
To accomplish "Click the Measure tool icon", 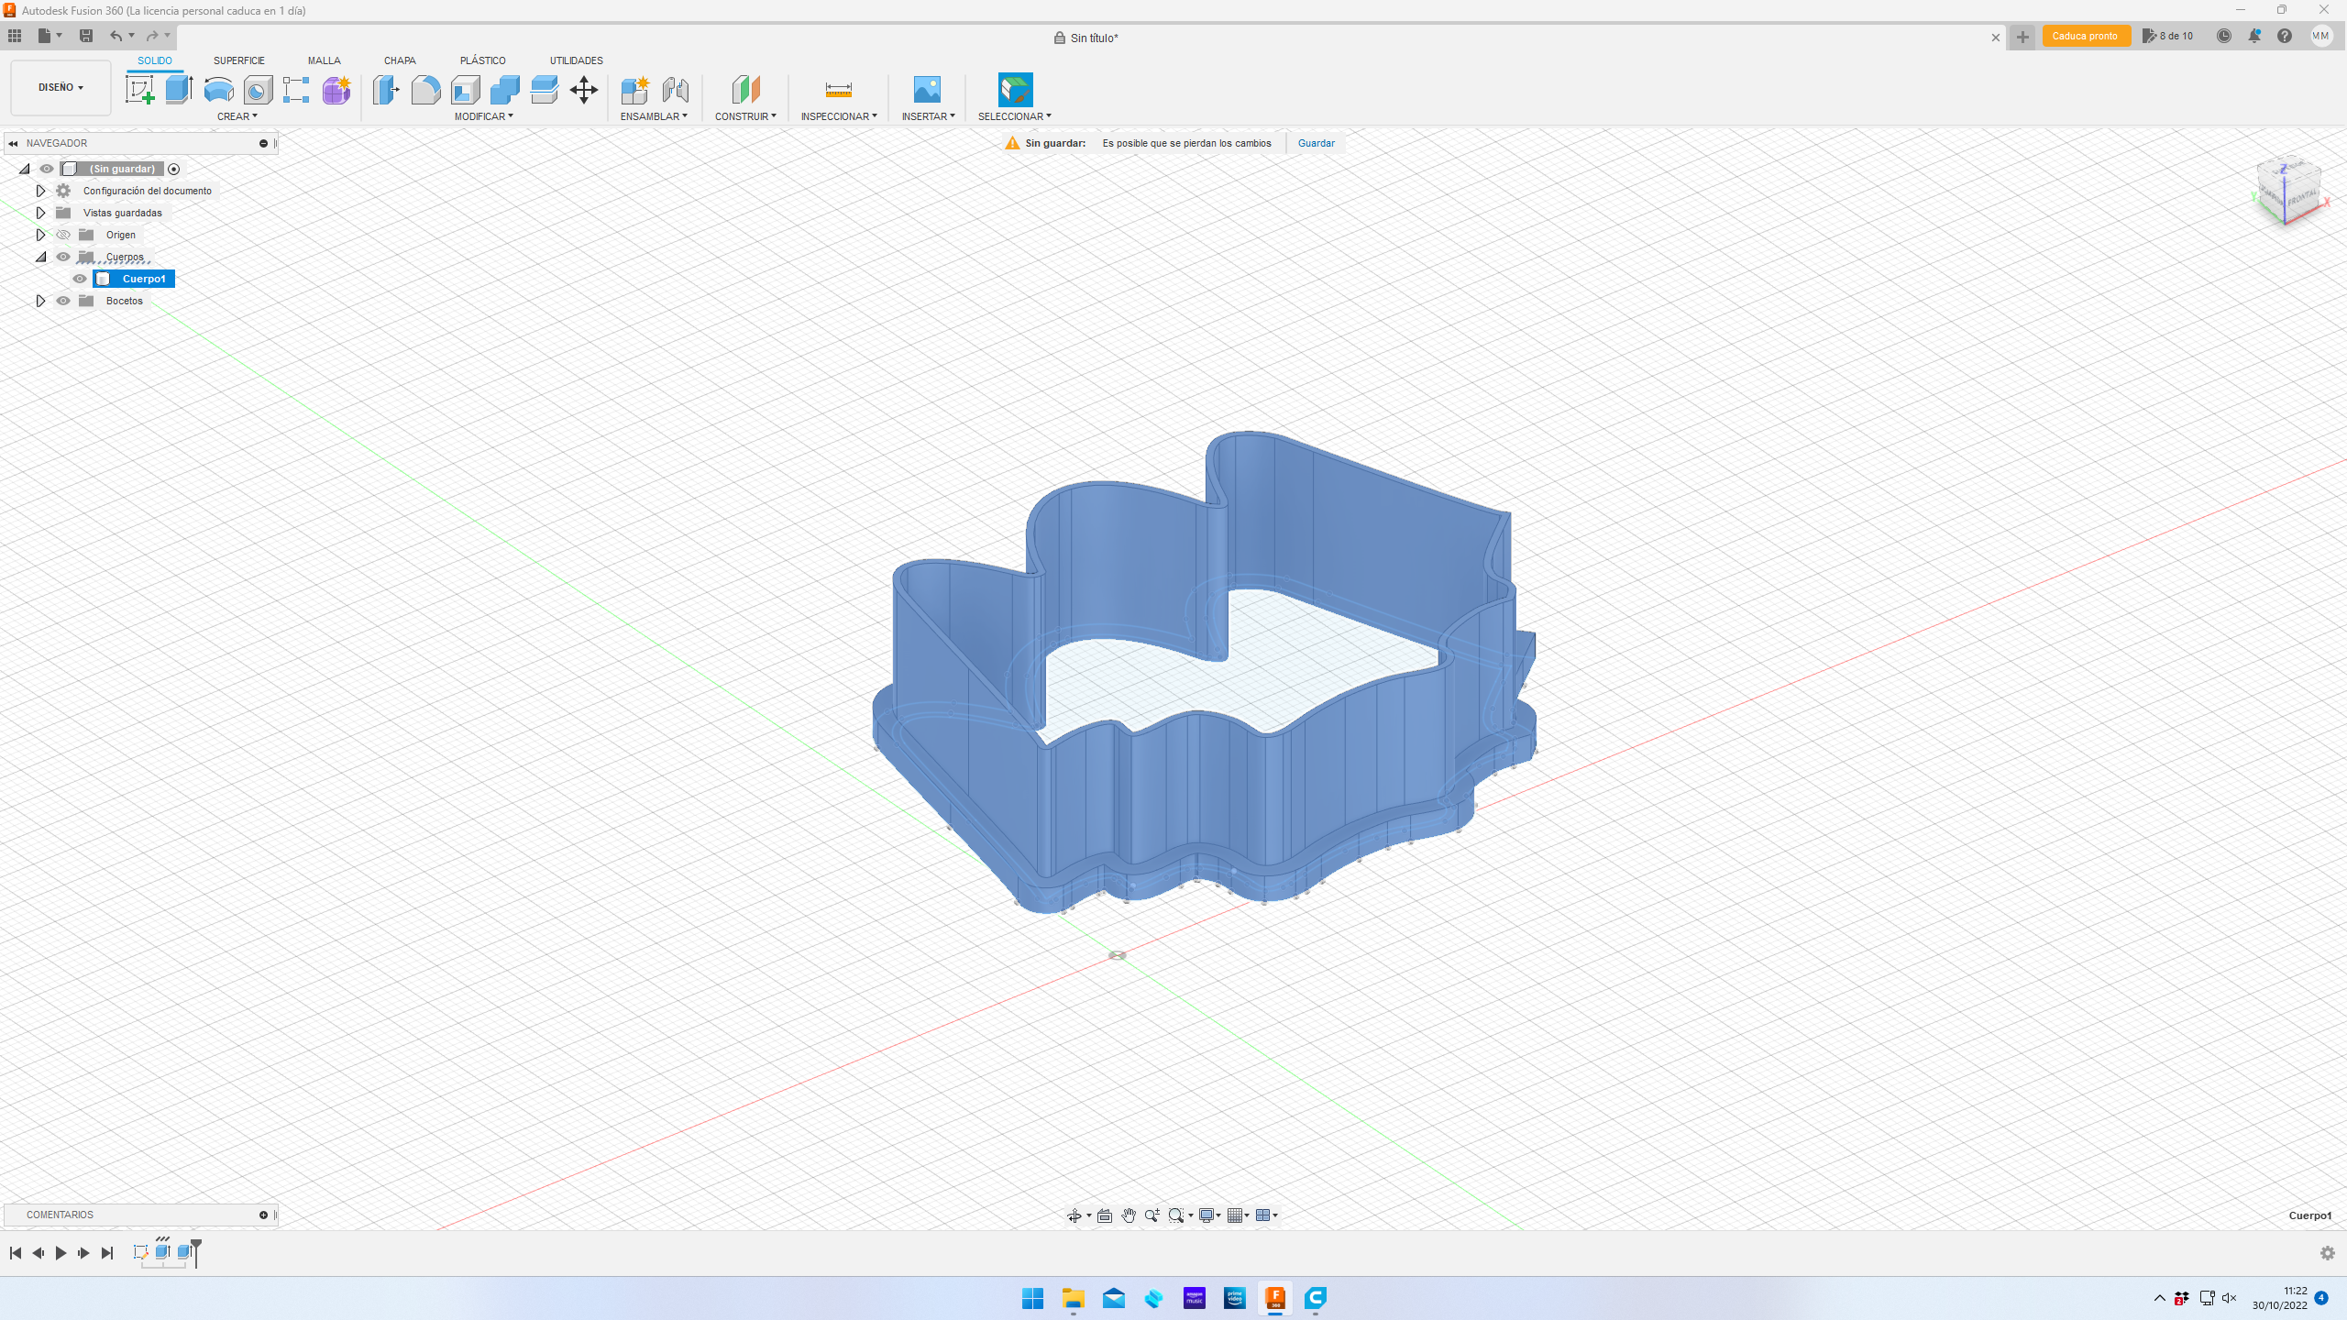I will click(x=838, y=90).
